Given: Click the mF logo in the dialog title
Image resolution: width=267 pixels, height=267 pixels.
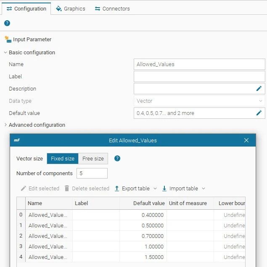Looking at the screenshot, I should coord(17,140).
